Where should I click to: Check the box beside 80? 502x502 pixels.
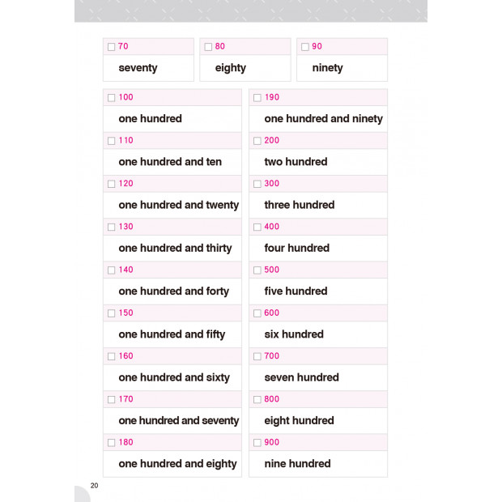point(208,47)
